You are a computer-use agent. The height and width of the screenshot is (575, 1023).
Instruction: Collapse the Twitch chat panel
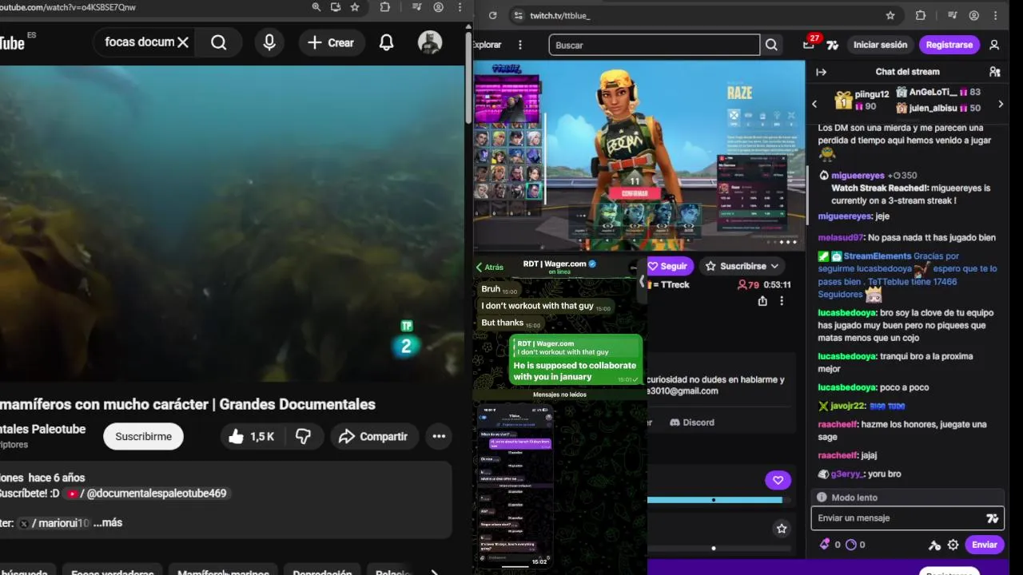[821, 72]
